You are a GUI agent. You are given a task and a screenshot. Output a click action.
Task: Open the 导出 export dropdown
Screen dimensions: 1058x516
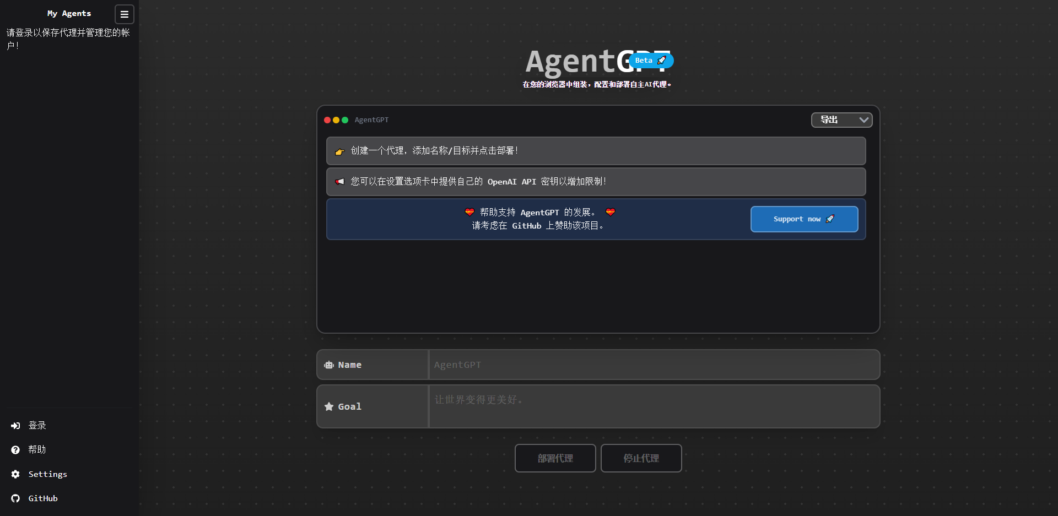tap(841, 120)
